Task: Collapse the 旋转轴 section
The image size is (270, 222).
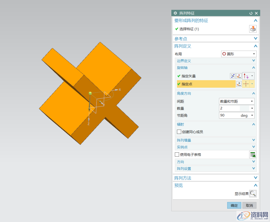Action: coord(253,68)
